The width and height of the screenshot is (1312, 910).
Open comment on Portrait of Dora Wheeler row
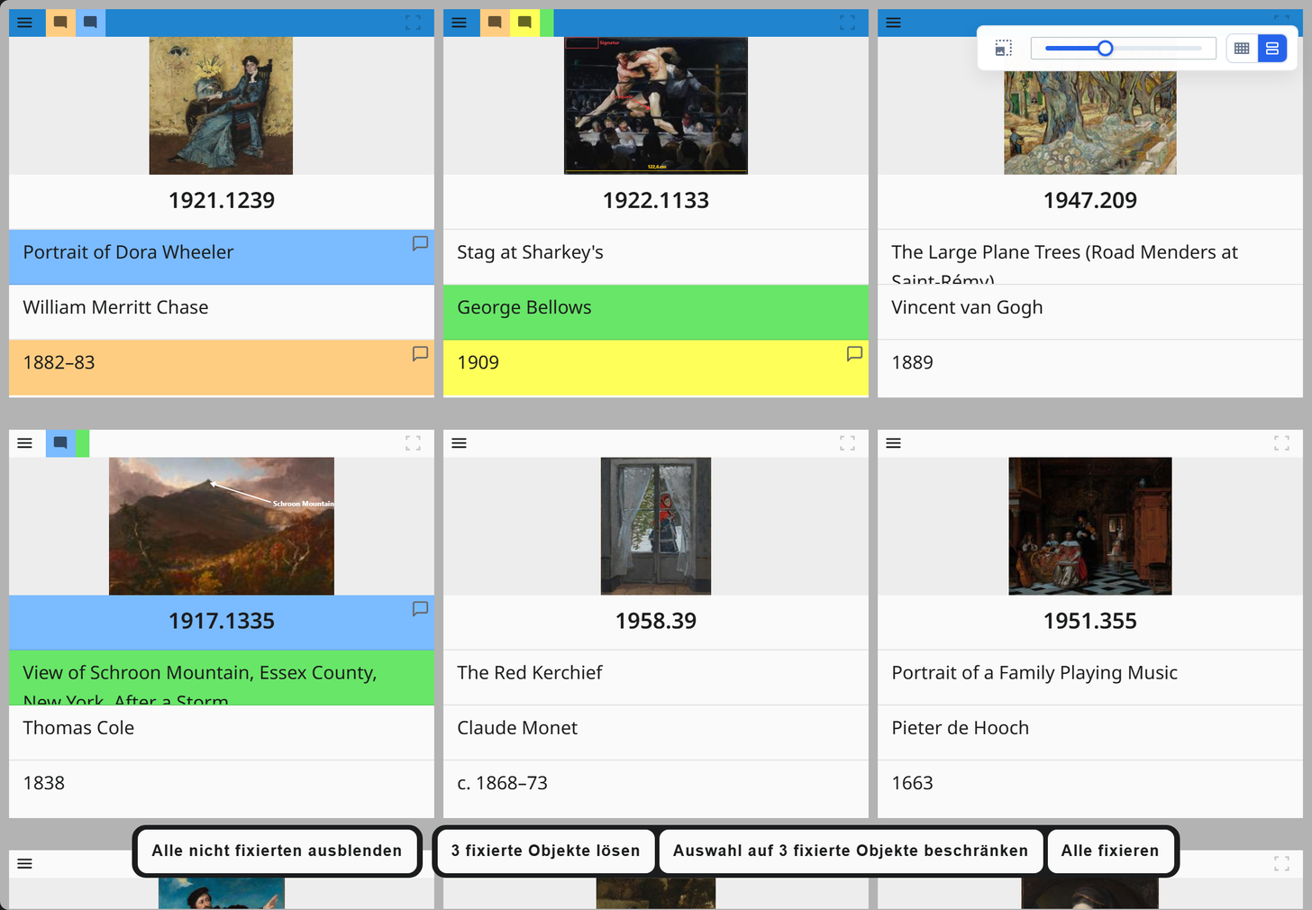(x=420, y=243)
